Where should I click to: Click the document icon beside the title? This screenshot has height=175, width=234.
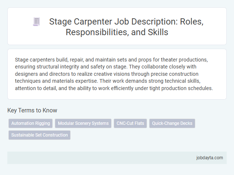pyautogui.click(x=37, y=22)
